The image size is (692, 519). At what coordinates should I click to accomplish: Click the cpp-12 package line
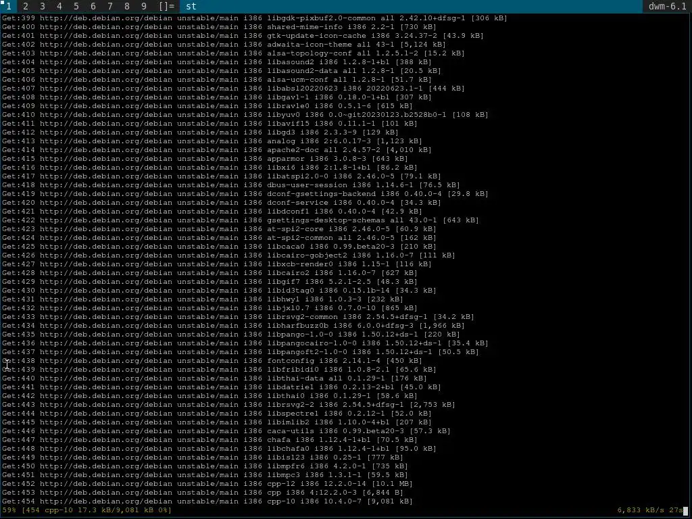coord(207,484)
